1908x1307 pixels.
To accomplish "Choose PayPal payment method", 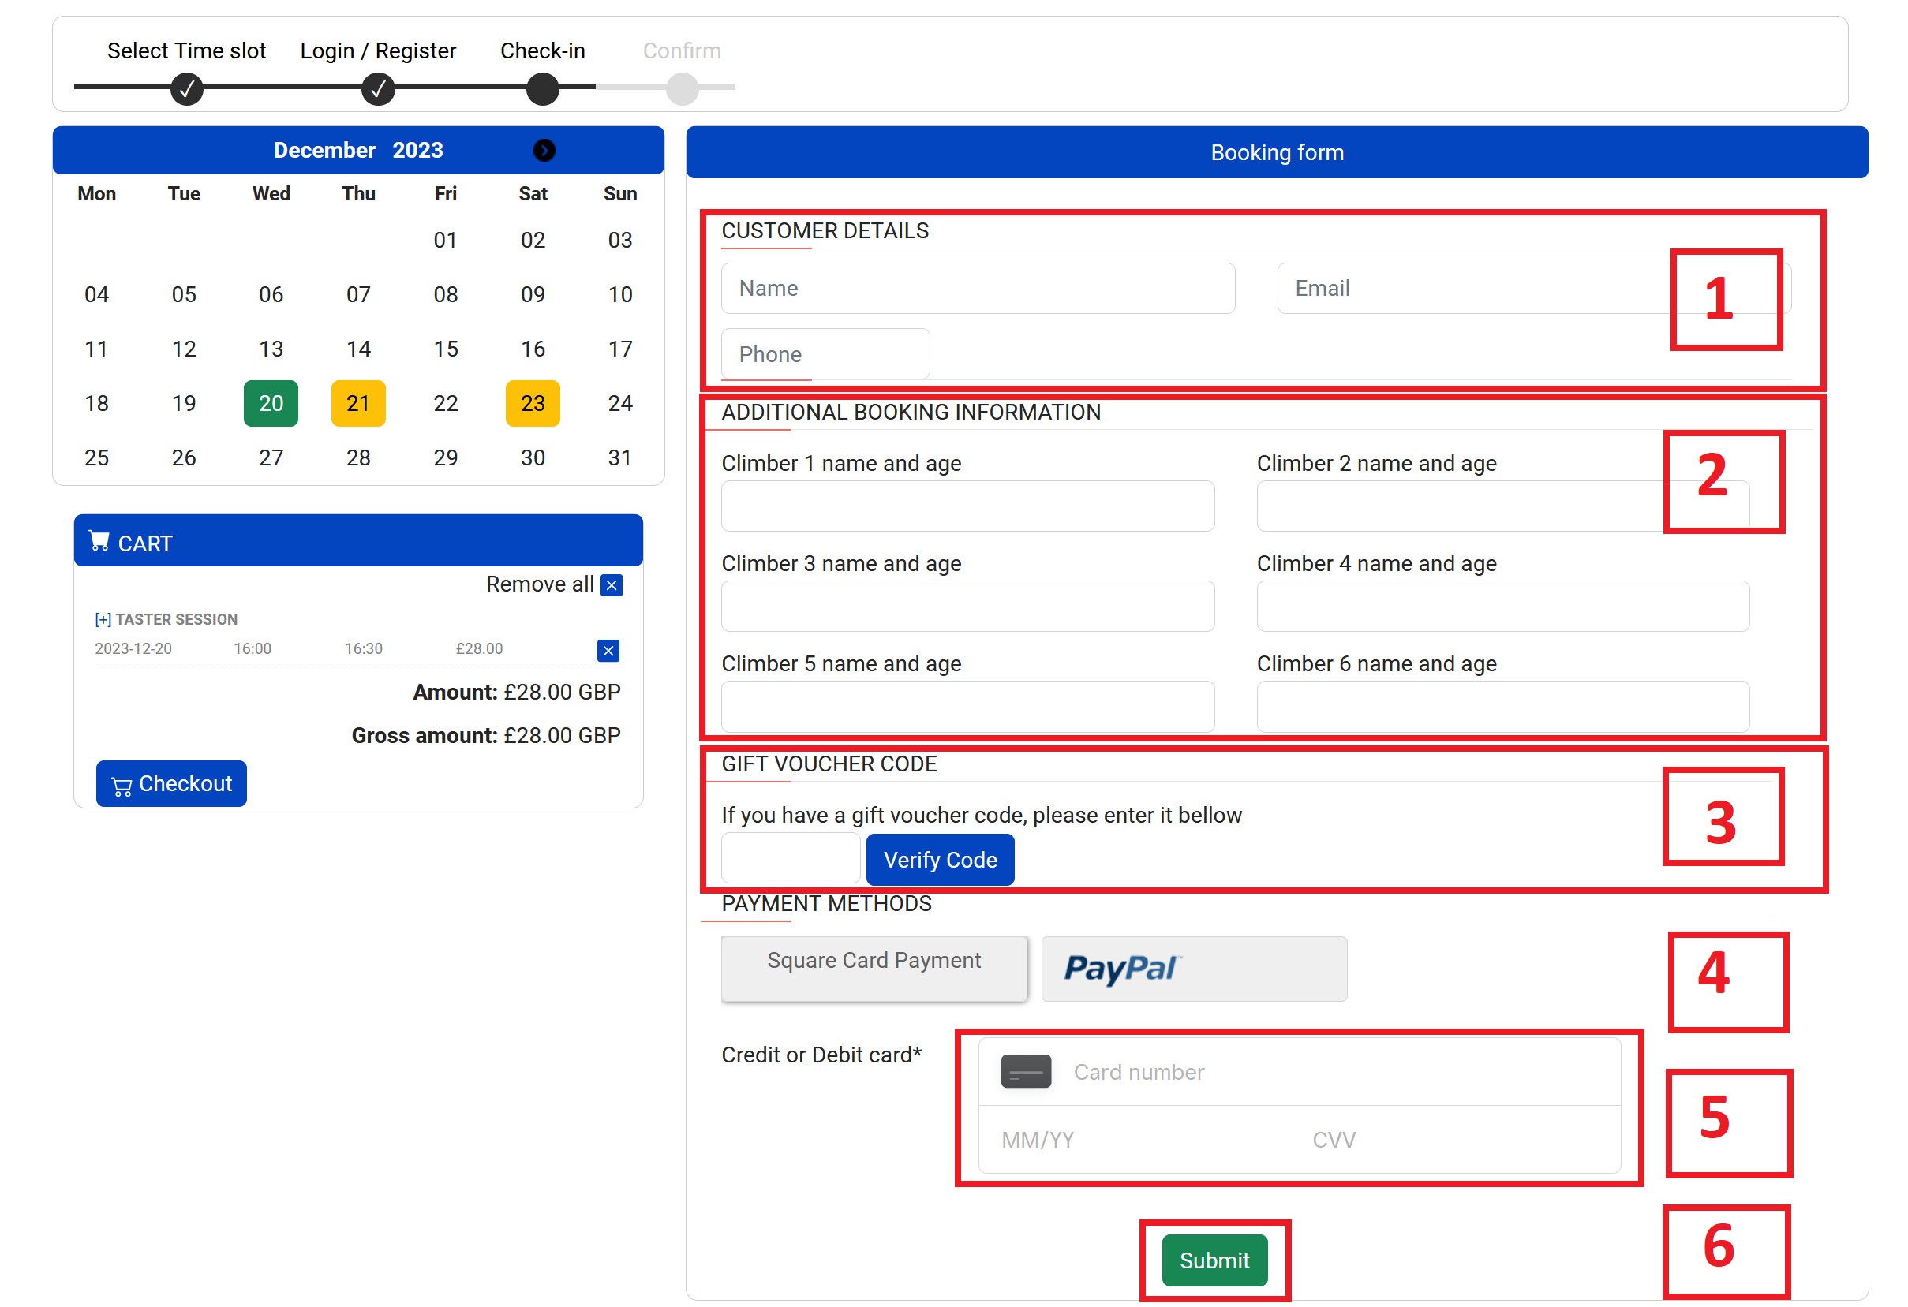I will pos(1194,968).
